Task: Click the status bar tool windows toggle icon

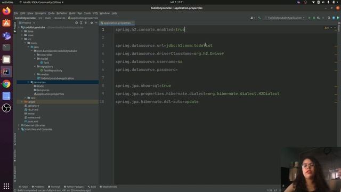Action: (15, 190)
